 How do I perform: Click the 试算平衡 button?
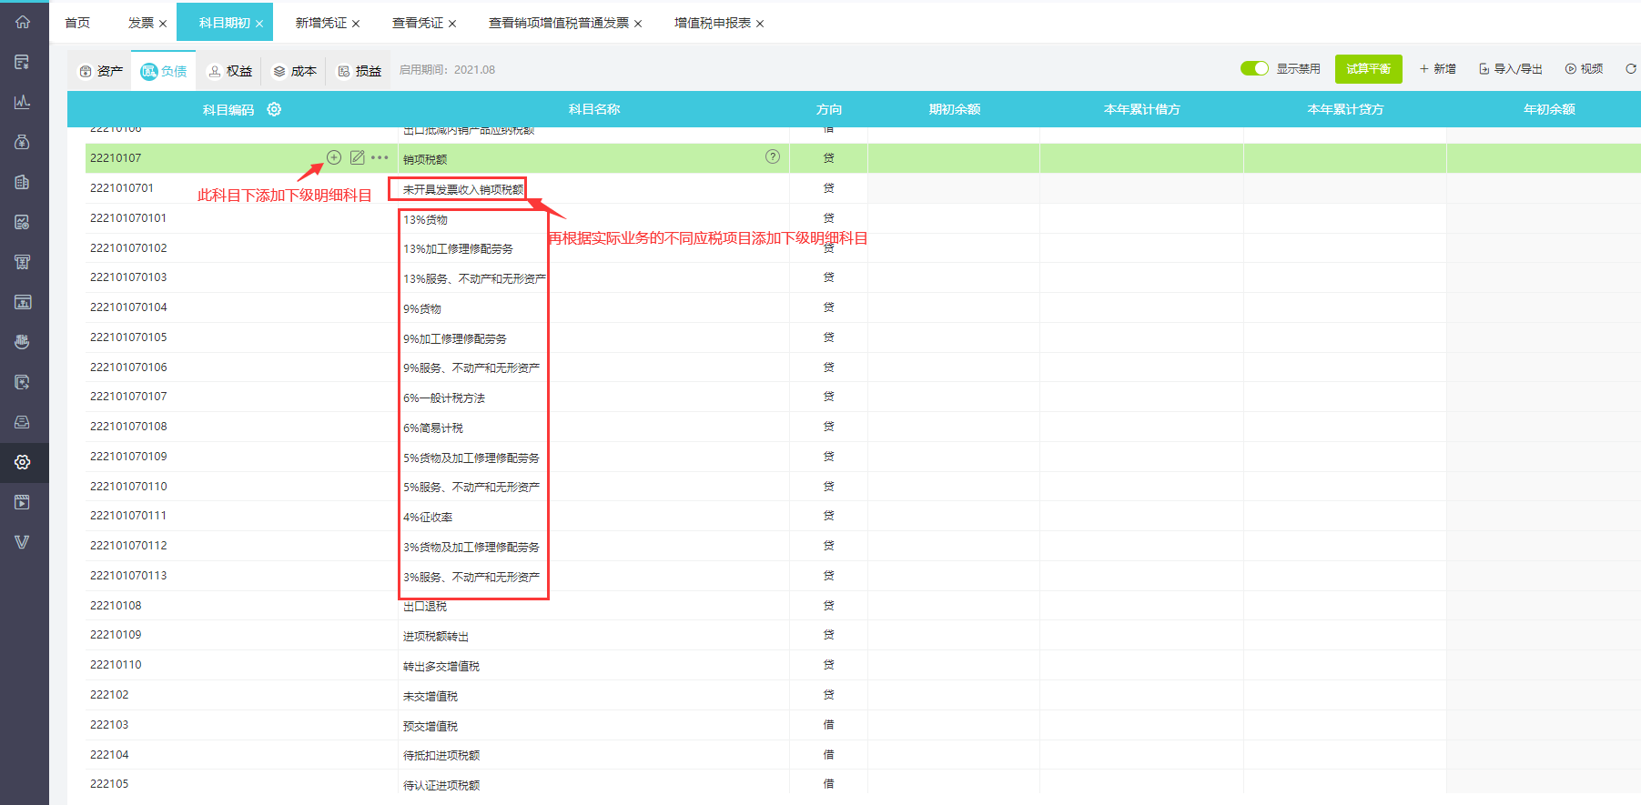point(1368,69)
